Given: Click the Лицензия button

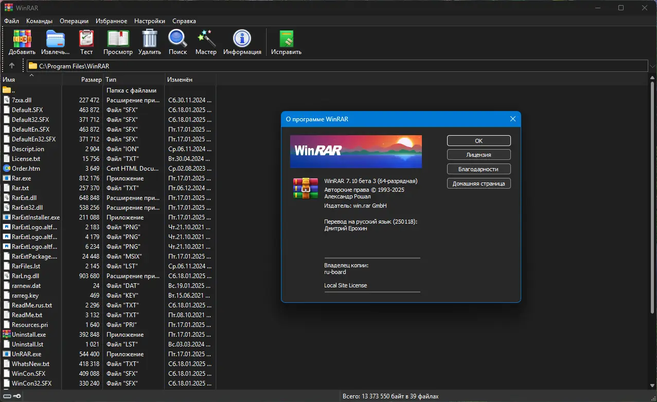Looking at the screenshot, I should (478, 155).
